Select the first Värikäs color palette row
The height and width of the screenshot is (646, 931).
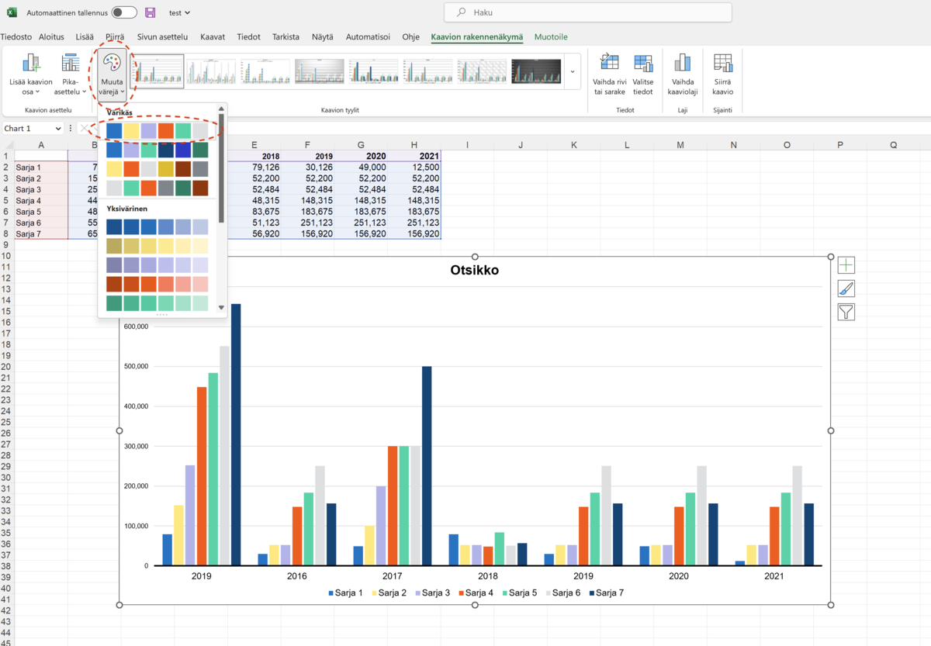pos(157,130)
